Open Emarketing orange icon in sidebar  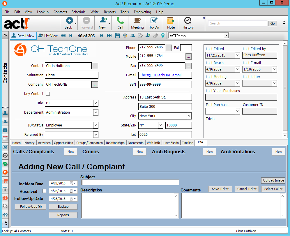pos(5,172)
